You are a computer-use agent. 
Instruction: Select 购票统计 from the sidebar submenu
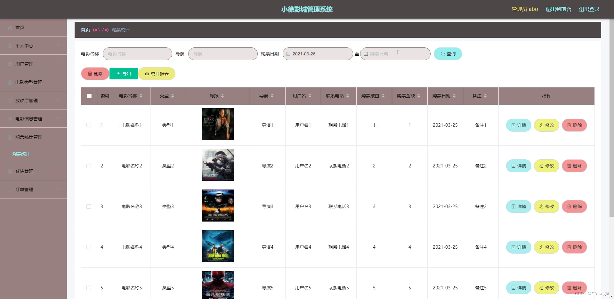(21, 154)
